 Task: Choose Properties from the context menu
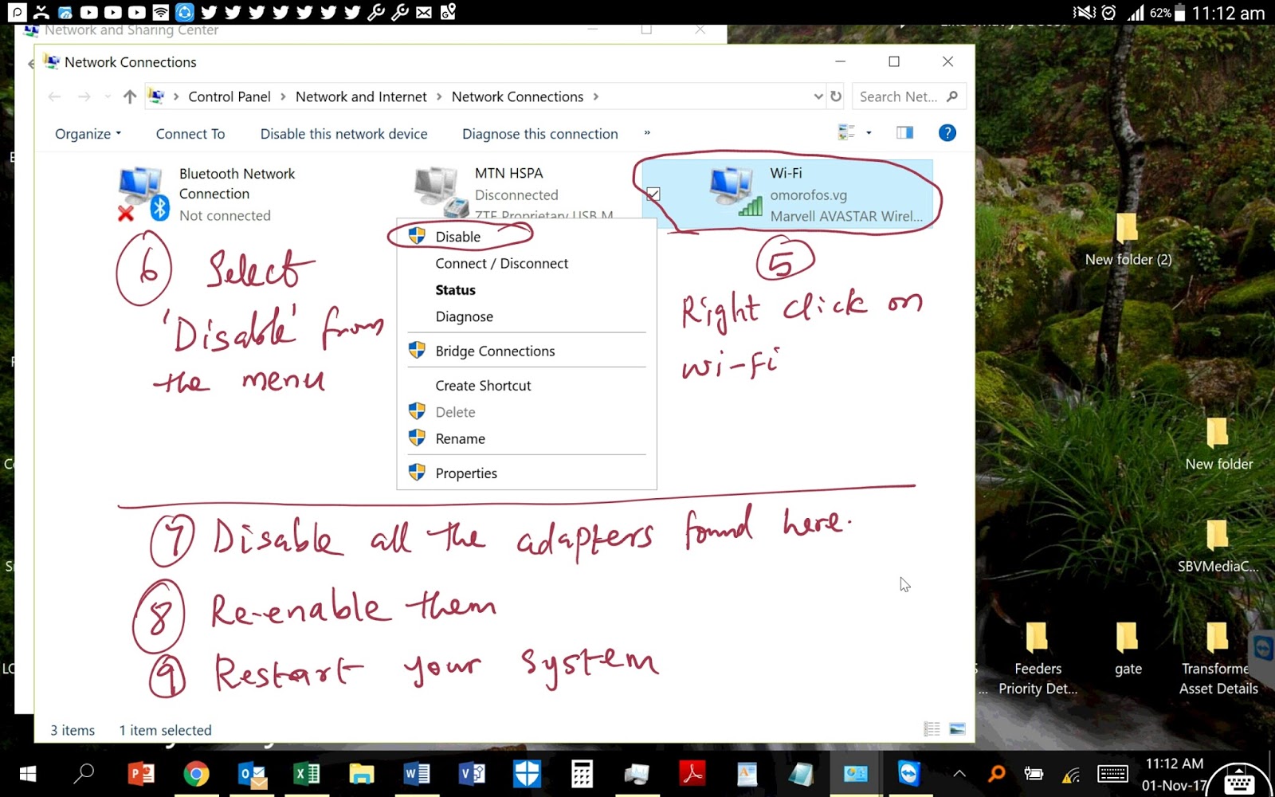click(466, 472)
